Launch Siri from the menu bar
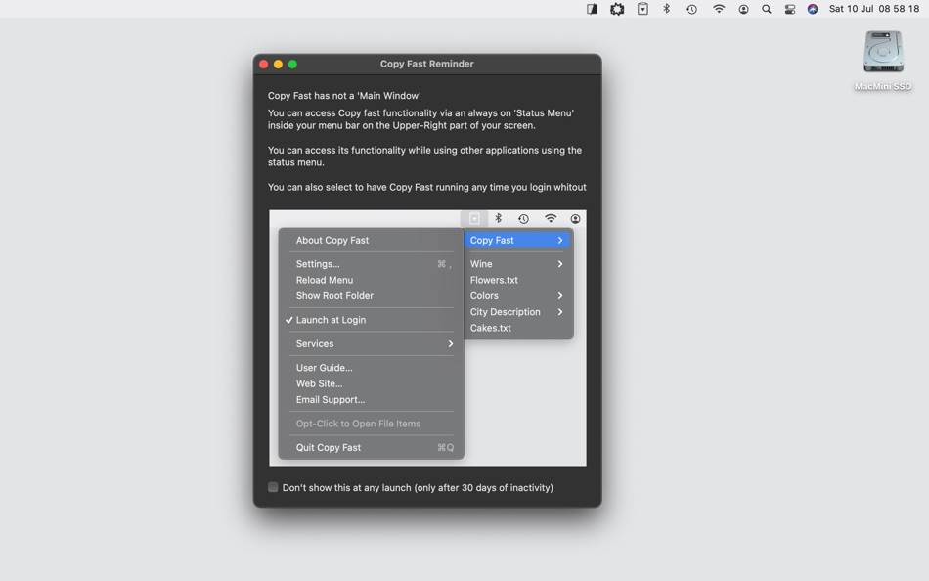Image resolution: width=929 pixels, height=581 pixels. click(x=813, y=9)
